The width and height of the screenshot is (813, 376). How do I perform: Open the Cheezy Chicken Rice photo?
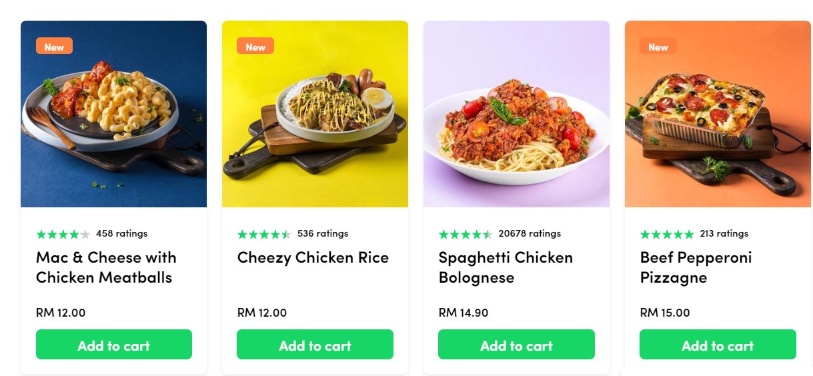point(315,114)
